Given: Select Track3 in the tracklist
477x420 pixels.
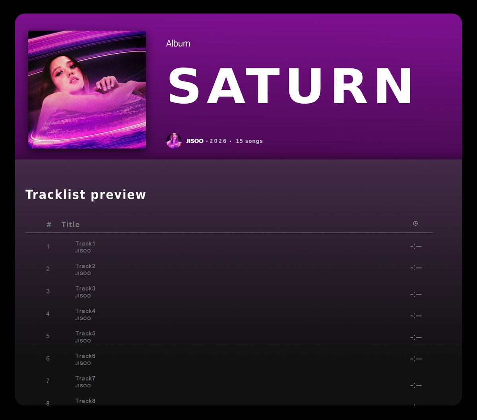Looking at the screenshot, I should click(85, 288).
